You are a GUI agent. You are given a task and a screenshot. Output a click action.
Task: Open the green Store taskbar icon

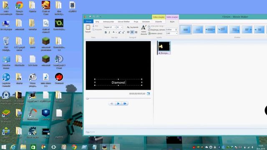[33, 147]
